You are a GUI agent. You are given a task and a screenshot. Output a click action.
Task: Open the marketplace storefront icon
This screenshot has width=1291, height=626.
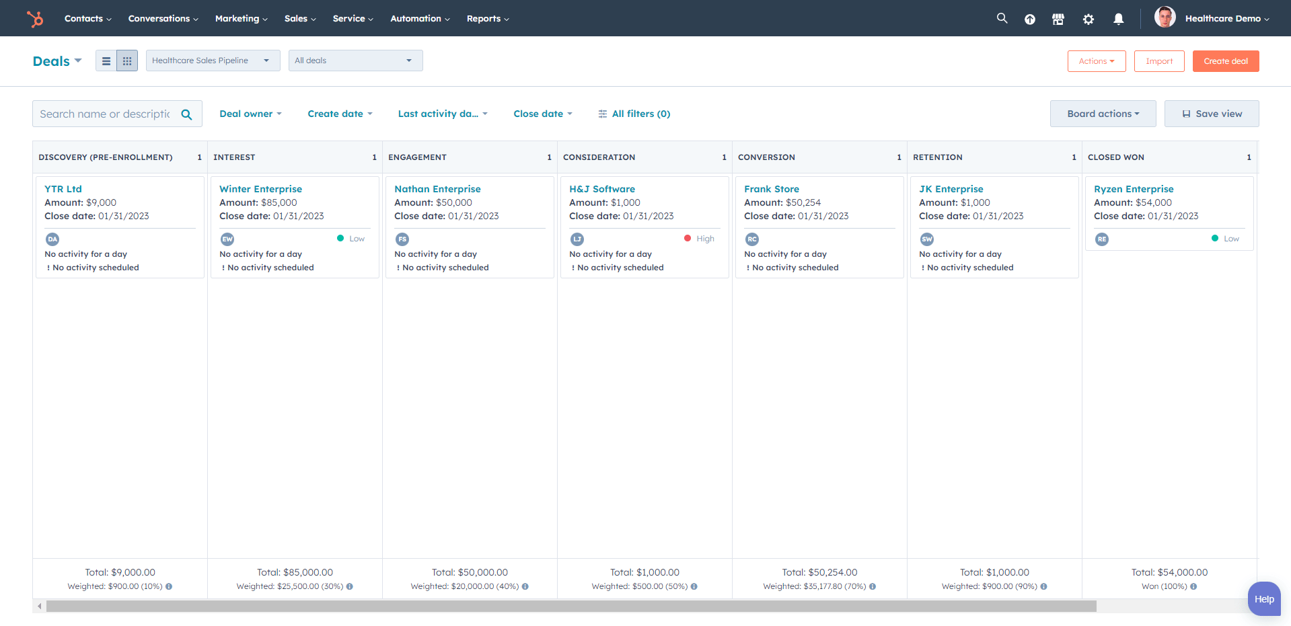click(x=1058, y=19)
